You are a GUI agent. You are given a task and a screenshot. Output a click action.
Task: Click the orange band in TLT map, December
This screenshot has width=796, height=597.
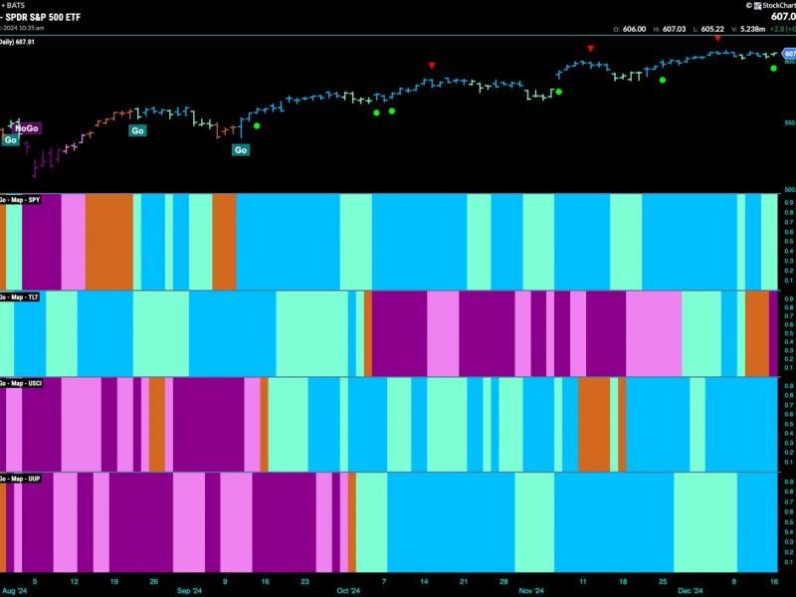pos(757,333)
